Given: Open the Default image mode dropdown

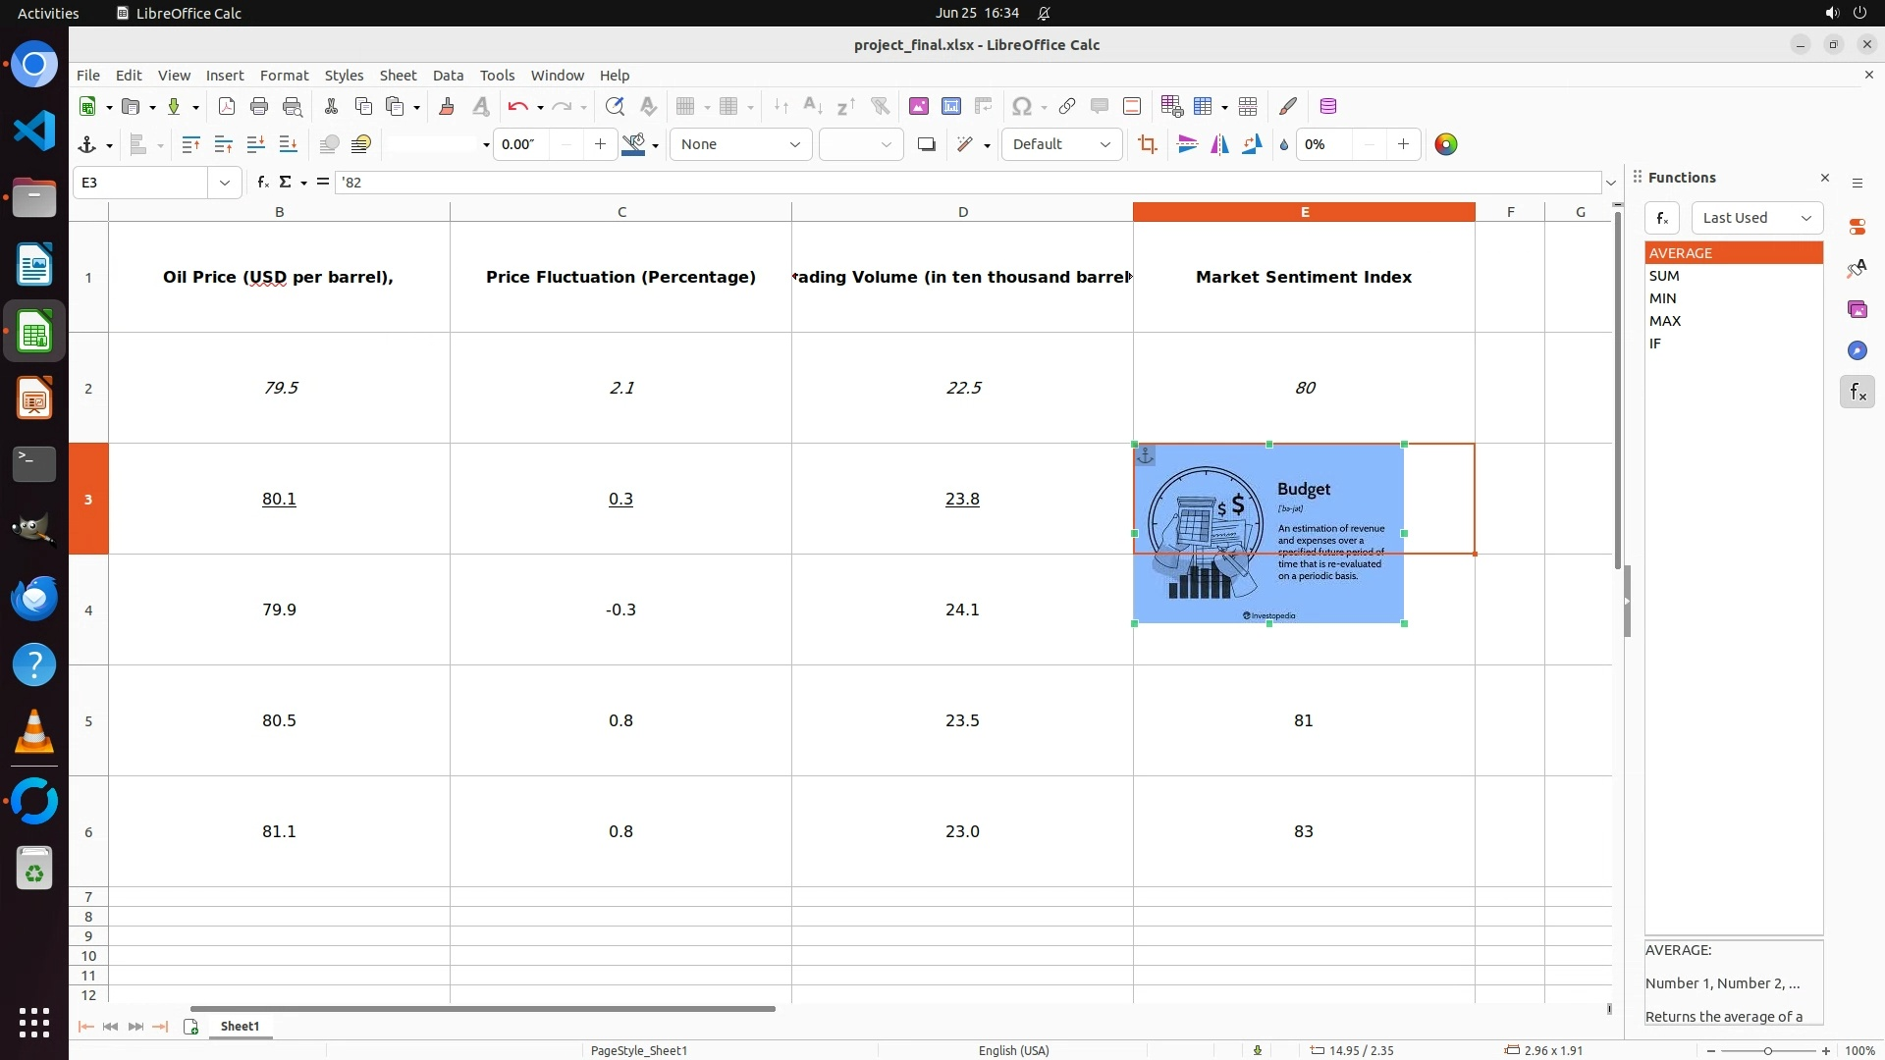Looking at the screenshot, I should coord(1061,145).
